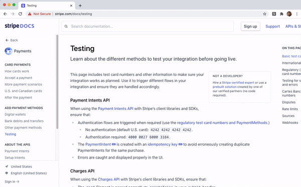The image size is (301, 187).
Task: Click the Sign up button
Action: (250, 26)
